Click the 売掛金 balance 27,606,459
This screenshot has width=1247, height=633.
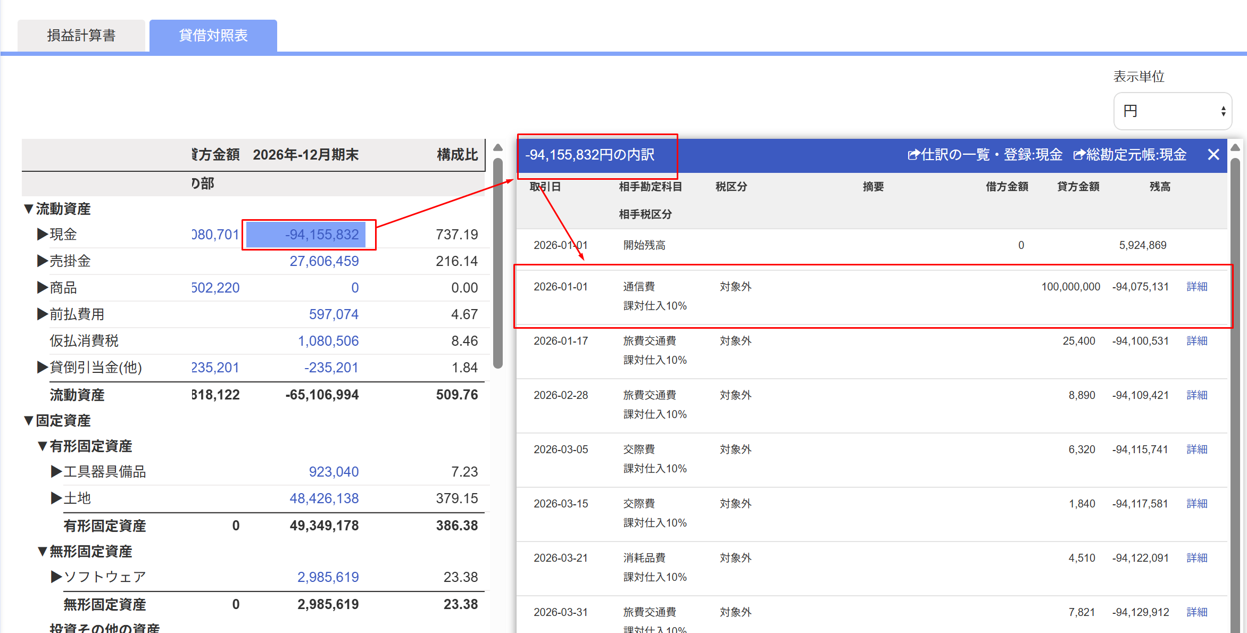(x=324, y=261)
